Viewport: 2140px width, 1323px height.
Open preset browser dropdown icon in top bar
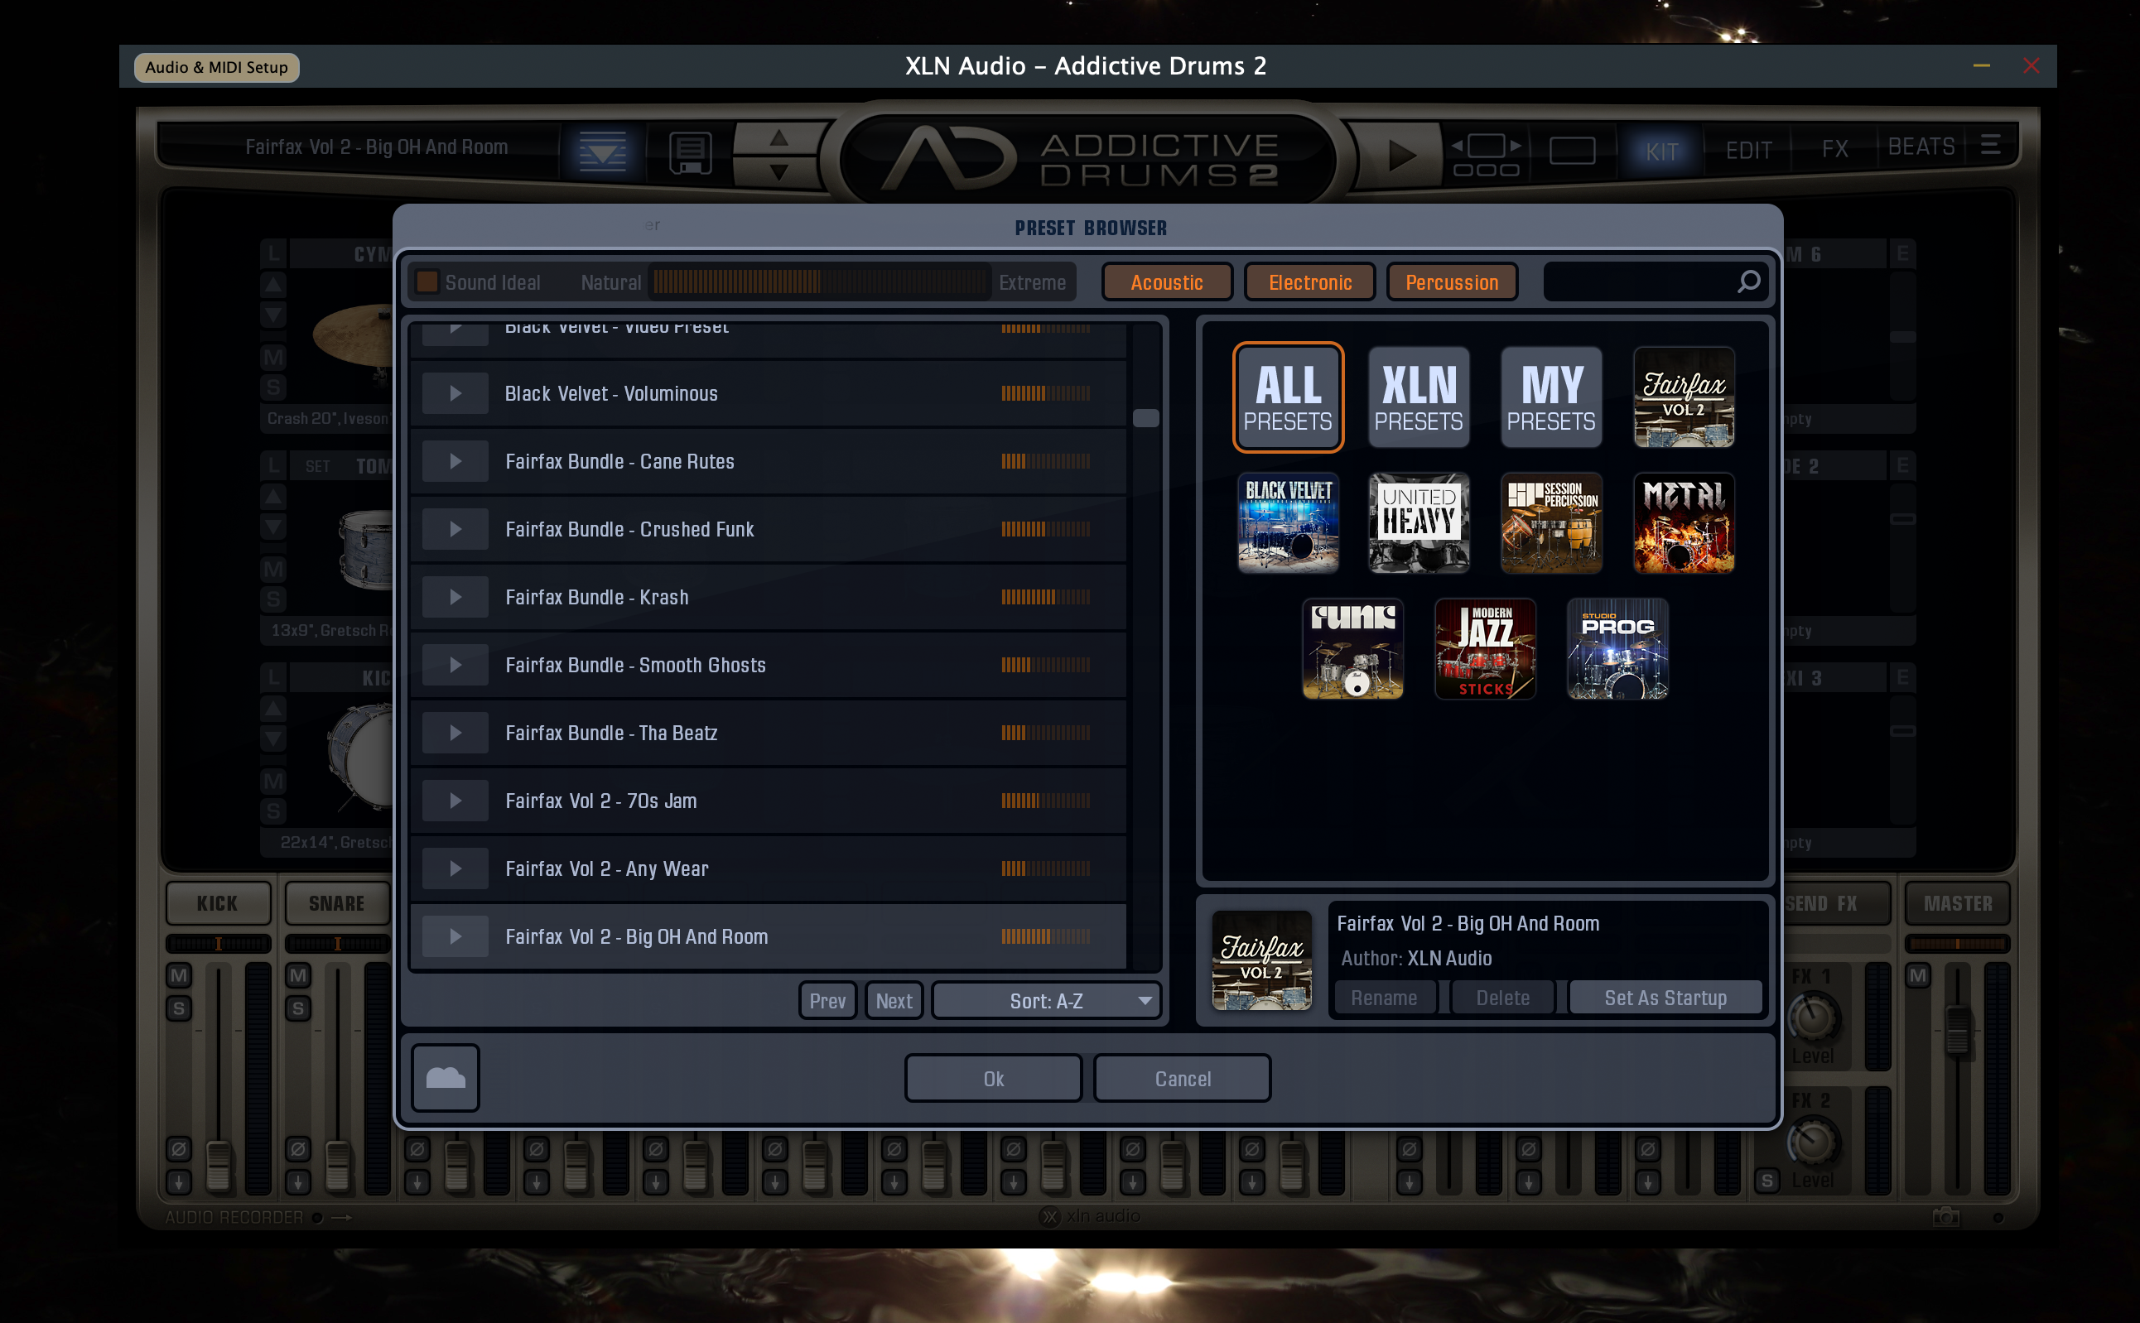coord(602,152)
